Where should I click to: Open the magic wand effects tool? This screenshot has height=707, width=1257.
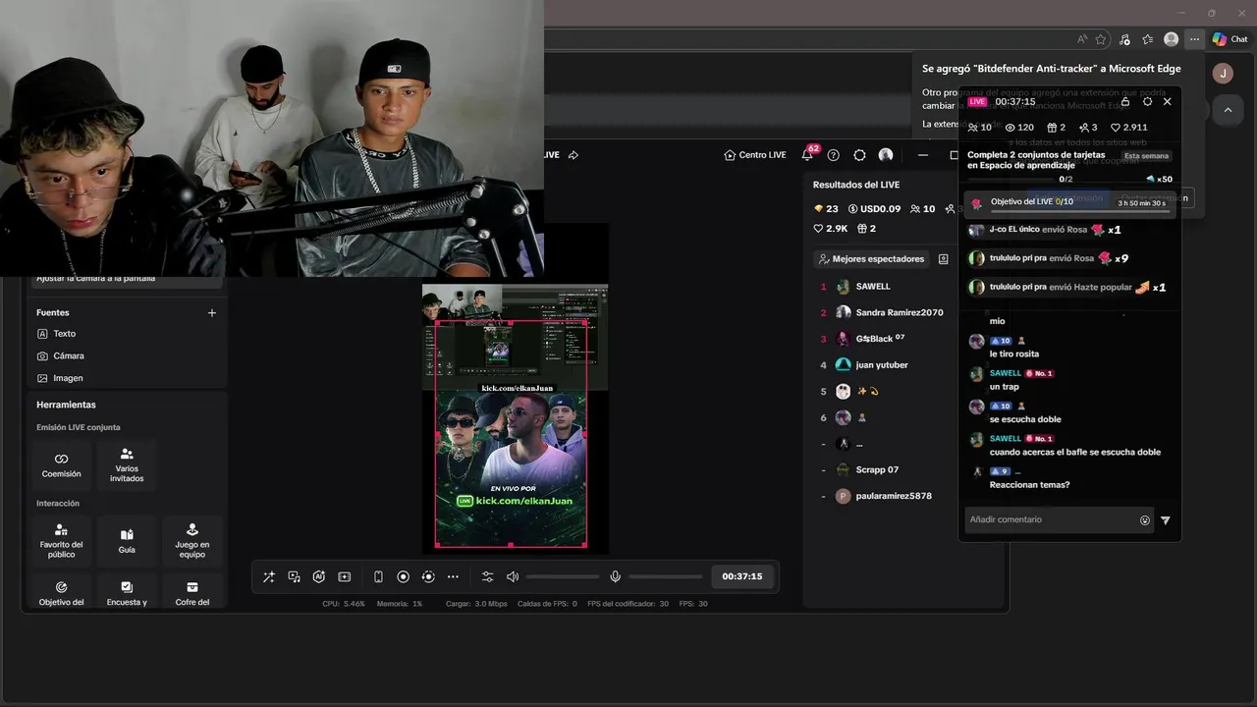click(268, 576)
